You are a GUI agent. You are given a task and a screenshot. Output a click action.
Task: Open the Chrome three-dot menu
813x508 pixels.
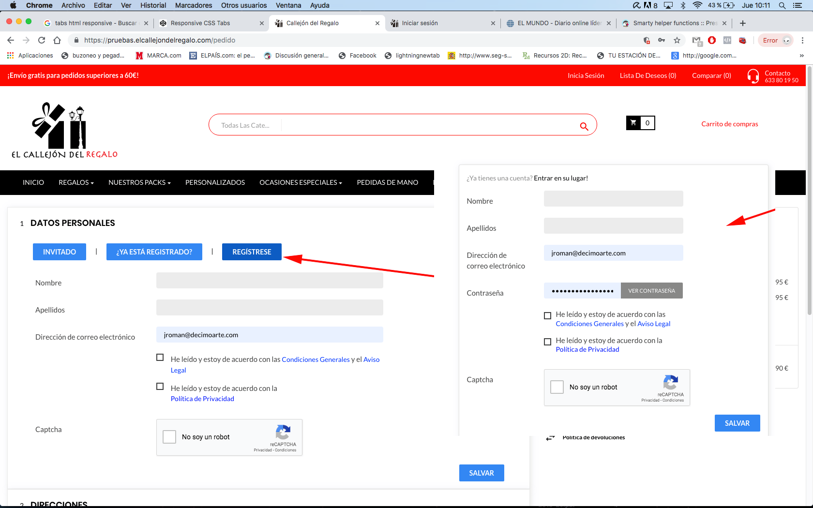(x=803, y=40)
